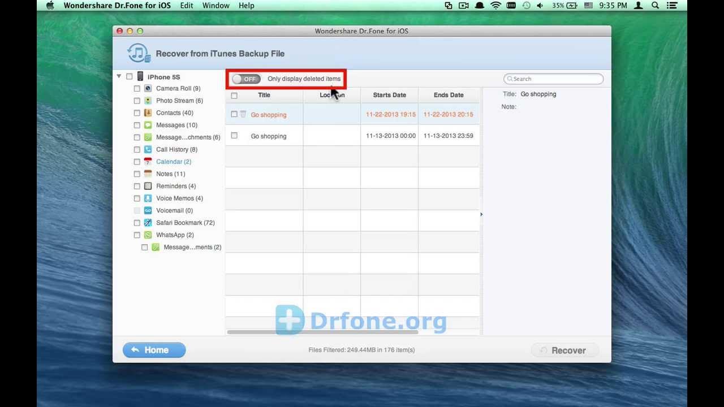Screen dimensions: 724x407
Task: Click the Message attachments (6) icon
Action: tap(148, 137)
